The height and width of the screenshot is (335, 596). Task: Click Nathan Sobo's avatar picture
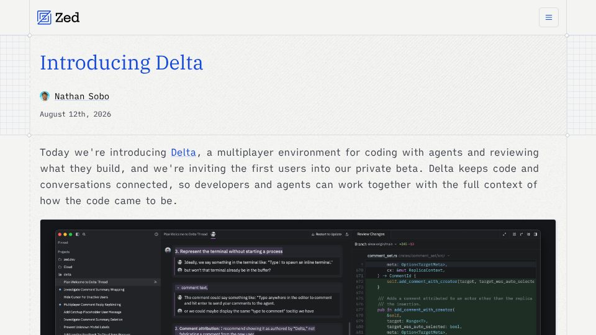coord(45,96)
